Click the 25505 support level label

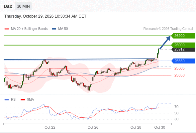click(179, 68)
